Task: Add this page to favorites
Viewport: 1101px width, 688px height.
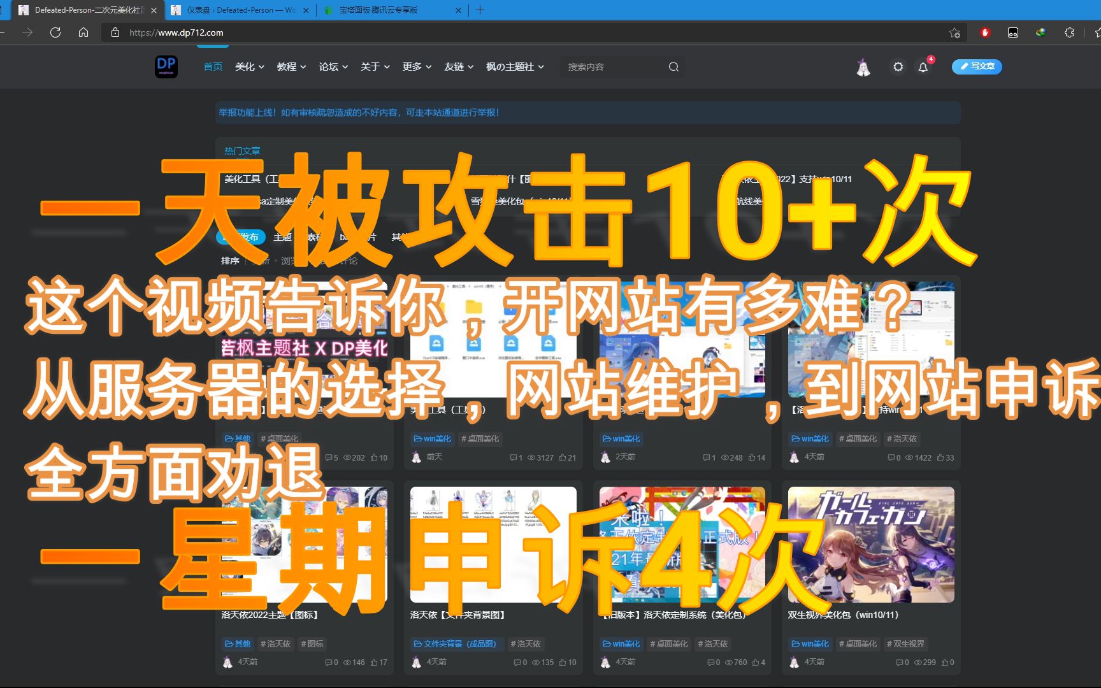Action: click(x=954, y=32)
